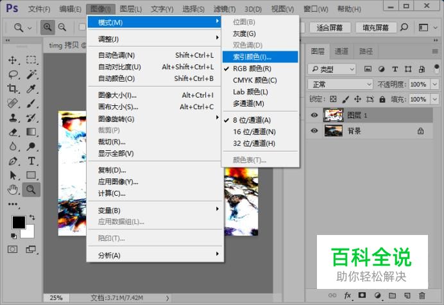Toggle lock position icon
This screenshot has width=444, height=305.
(x=357, y=99)
